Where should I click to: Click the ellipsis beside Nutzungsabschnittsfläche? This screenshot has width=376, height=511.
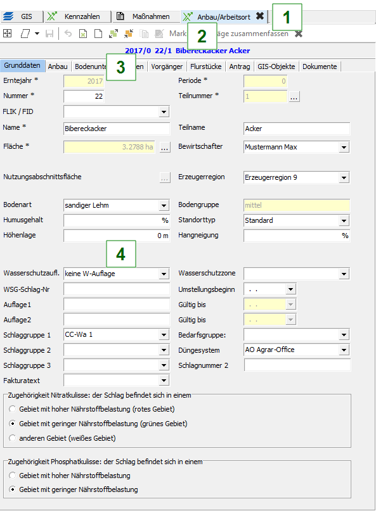(164, 177)
